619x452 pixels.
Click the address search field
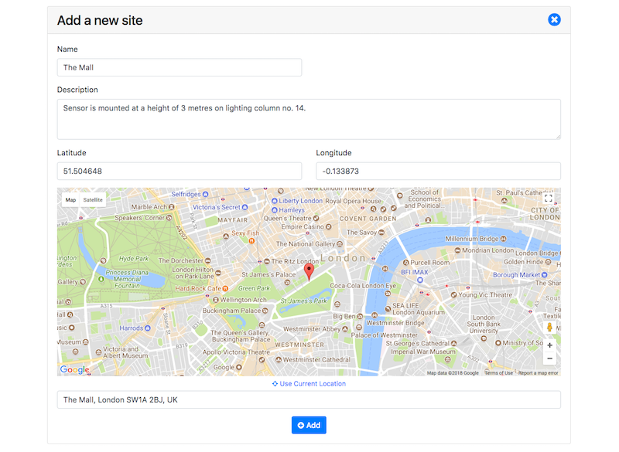click(309, 399)
